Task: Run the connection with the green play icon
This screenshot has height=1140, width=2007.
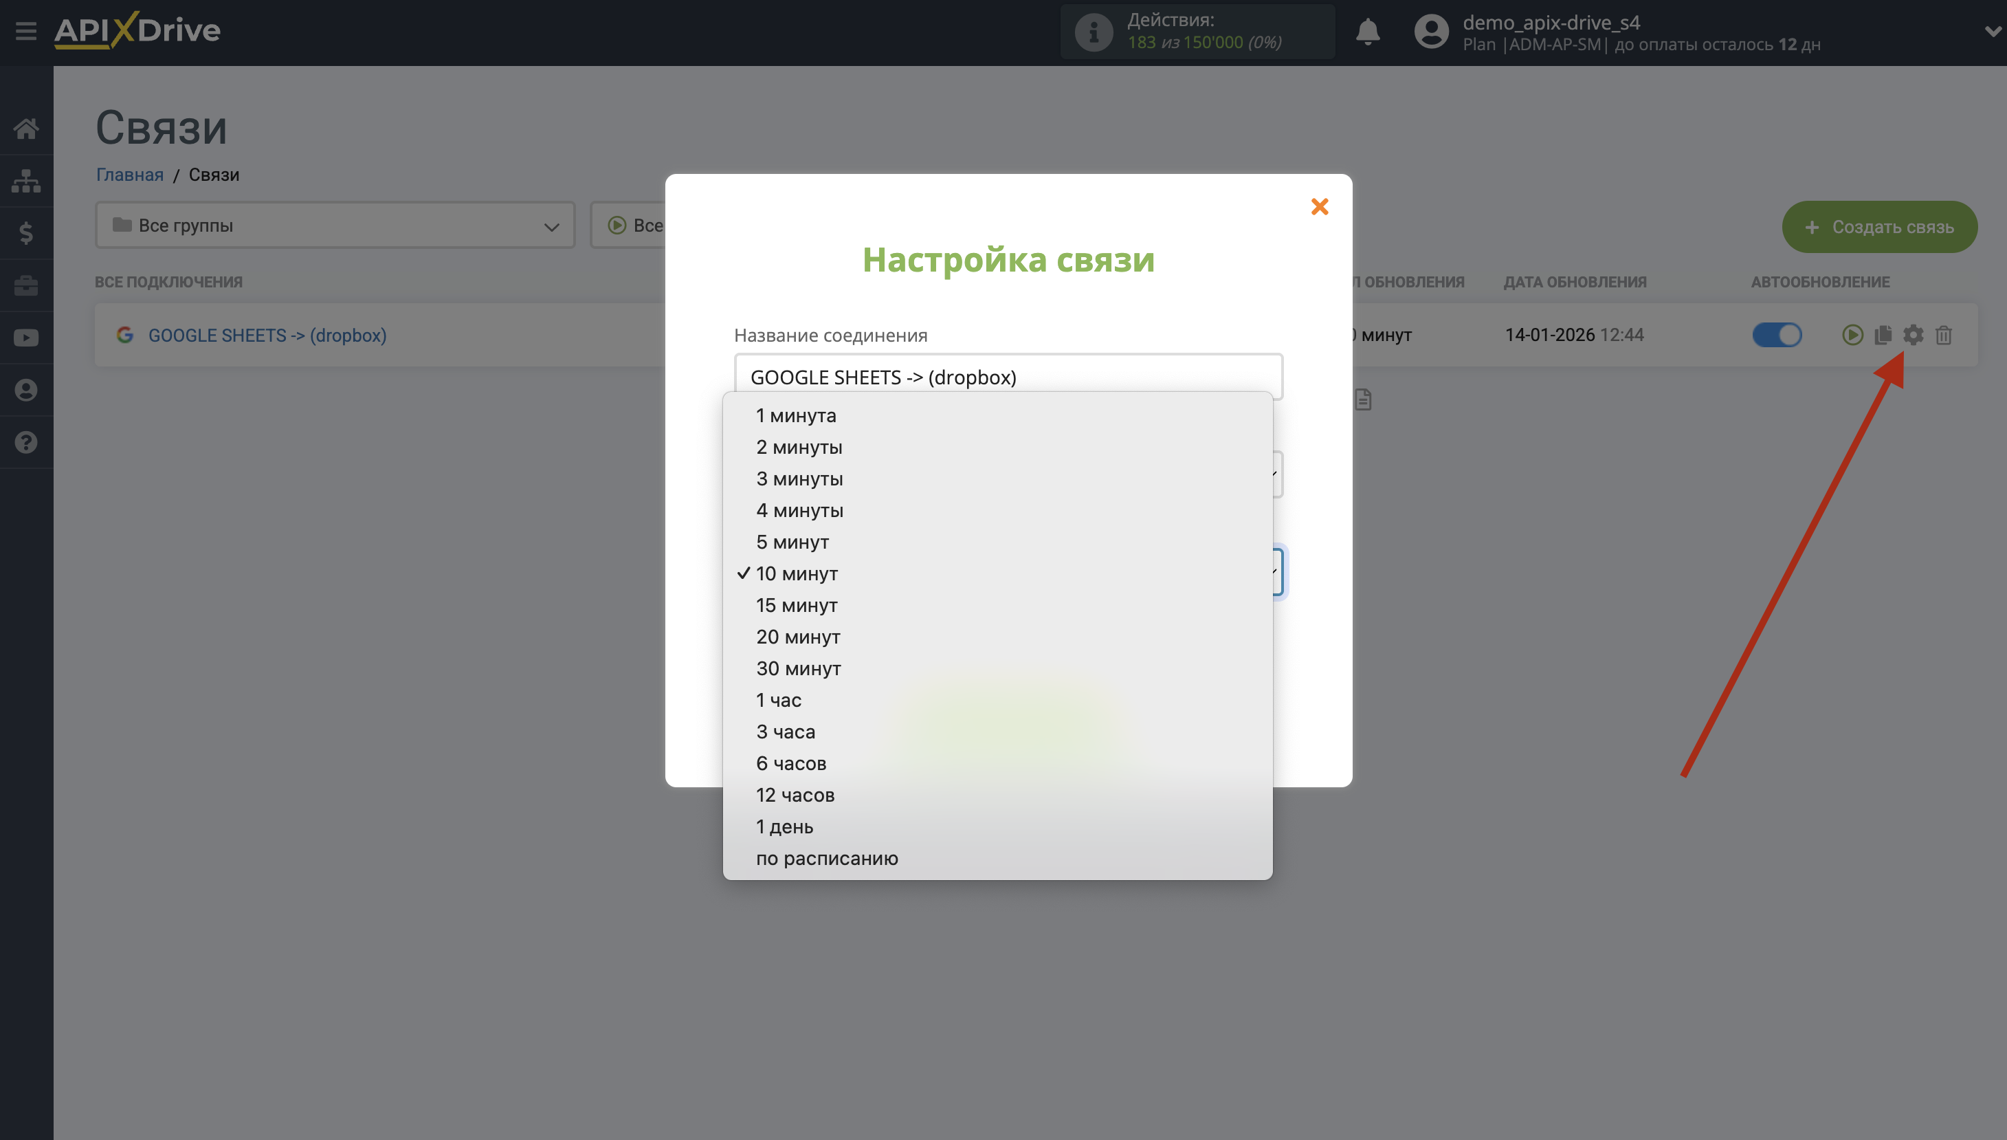Action: 1854,335
